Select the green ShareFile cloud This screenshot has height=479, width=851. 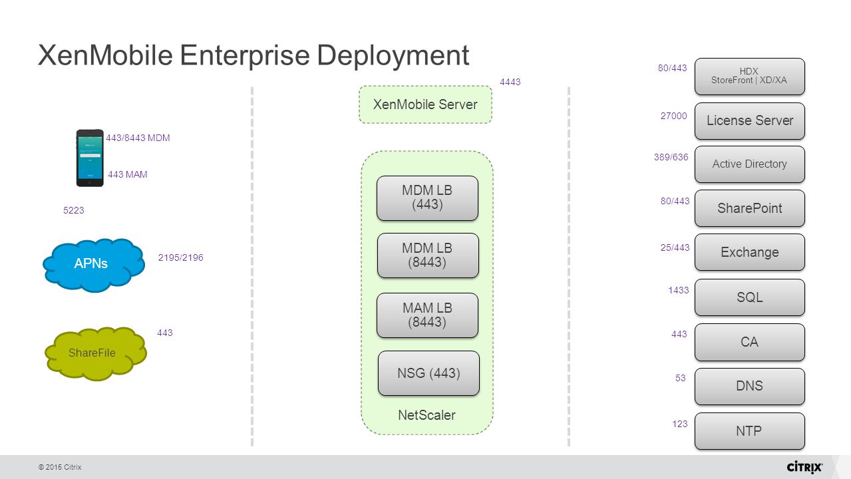[95, 353]
